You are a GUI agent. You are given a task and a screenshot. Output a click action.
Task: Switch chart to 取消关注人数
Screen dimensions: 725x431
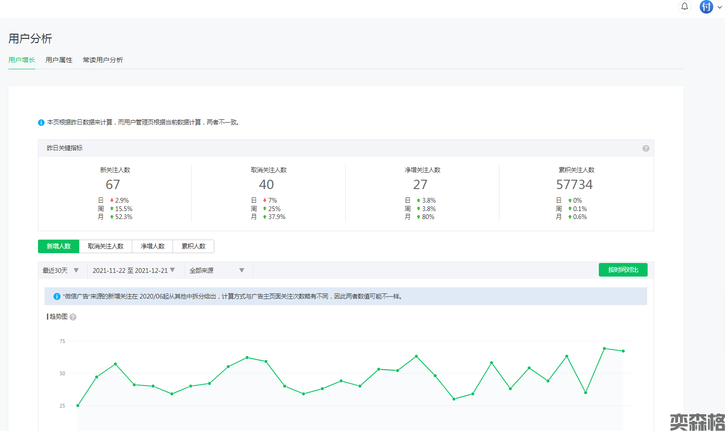106,246
